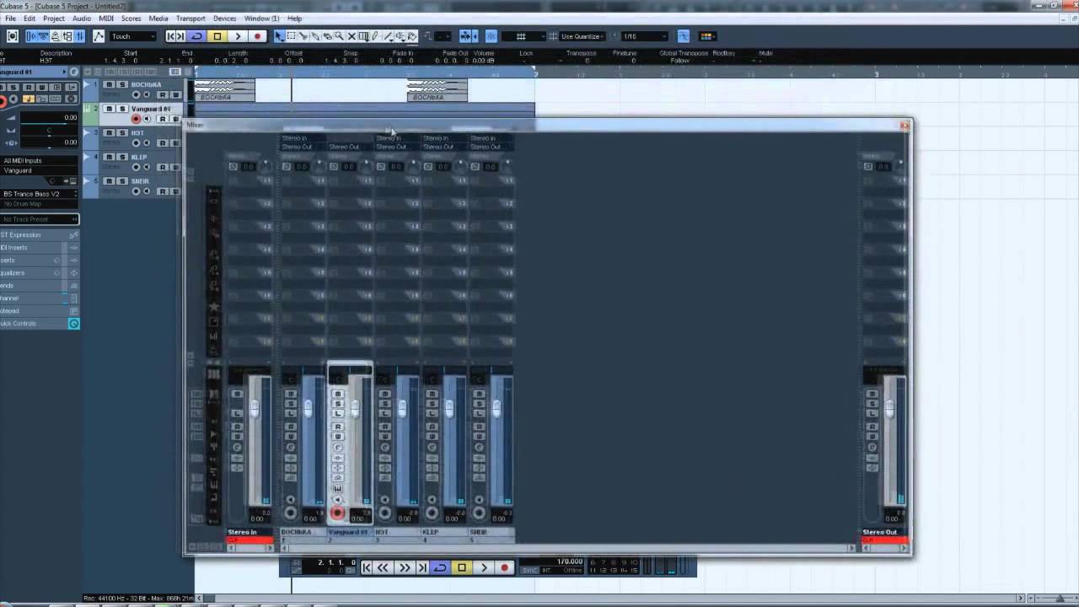Viewport: 1079px width, 607px height.
Task: Click Play in the top toolbar
Action: 238,36
